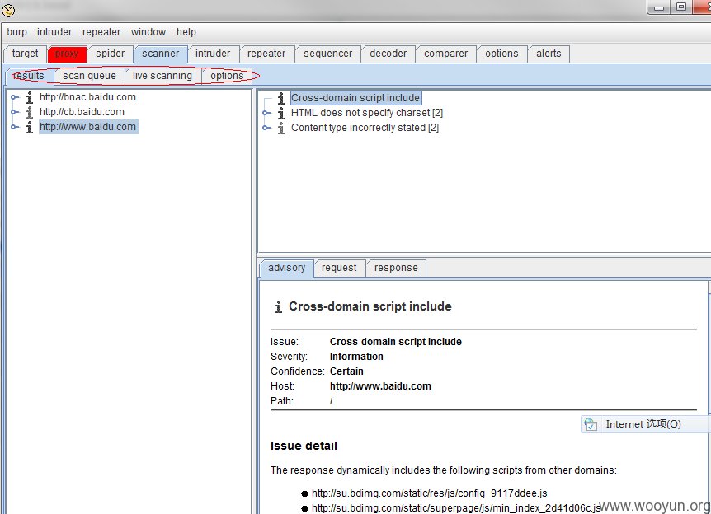Select the advisory tab
The width and height of the screenshot is (711, 514).
pos(286,268)
